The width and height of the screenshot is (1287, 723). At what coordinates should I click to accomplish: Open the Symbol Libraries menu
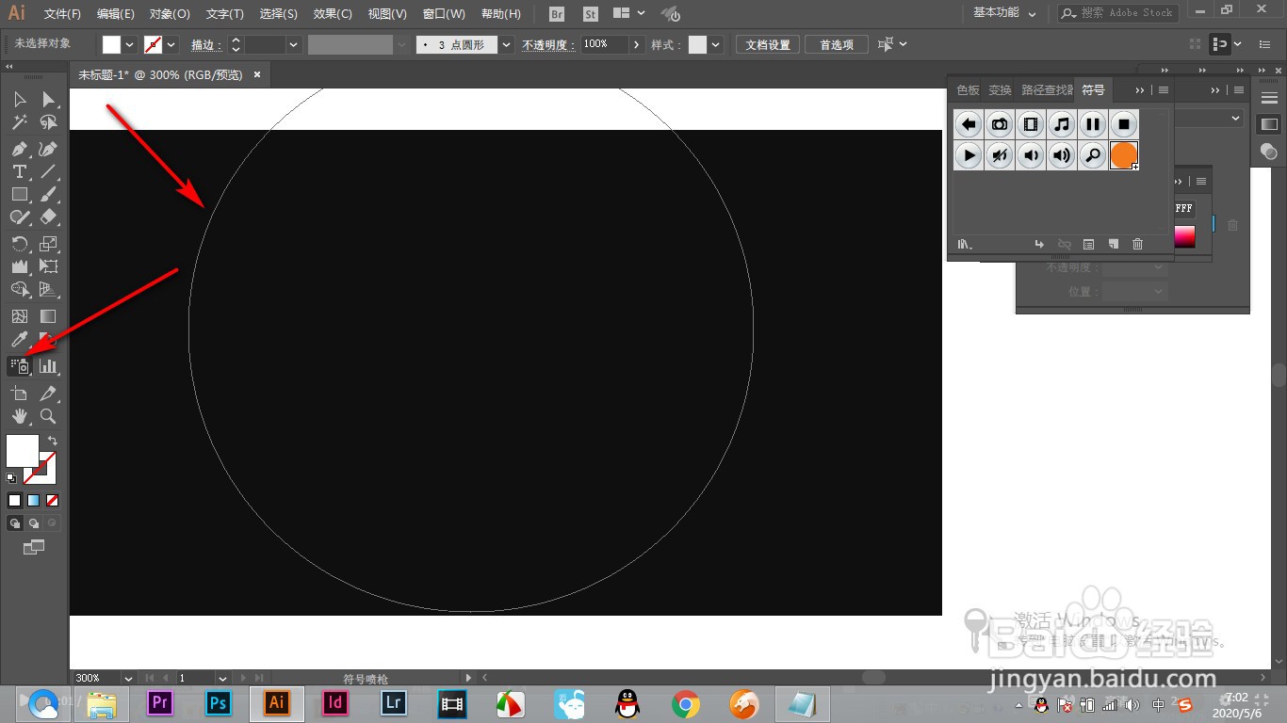(965, 244)
